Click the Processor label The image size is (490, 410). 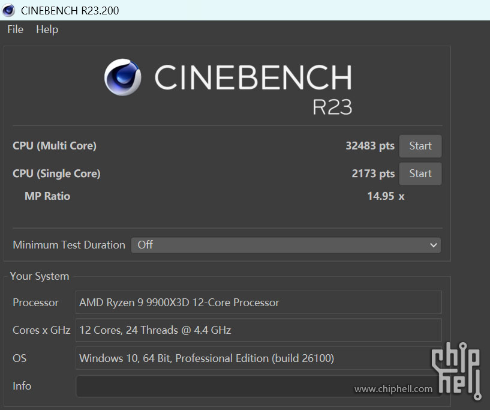click(35, 303)
